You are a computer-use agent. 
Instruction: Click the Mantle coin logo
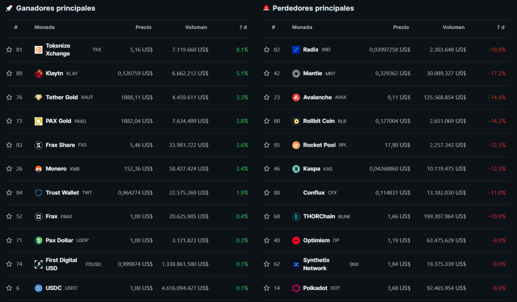[x=296, y=74]
